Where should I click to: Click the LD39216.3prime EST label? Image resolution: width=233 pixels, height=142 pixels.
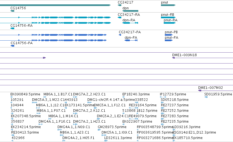tap(187, 127)
